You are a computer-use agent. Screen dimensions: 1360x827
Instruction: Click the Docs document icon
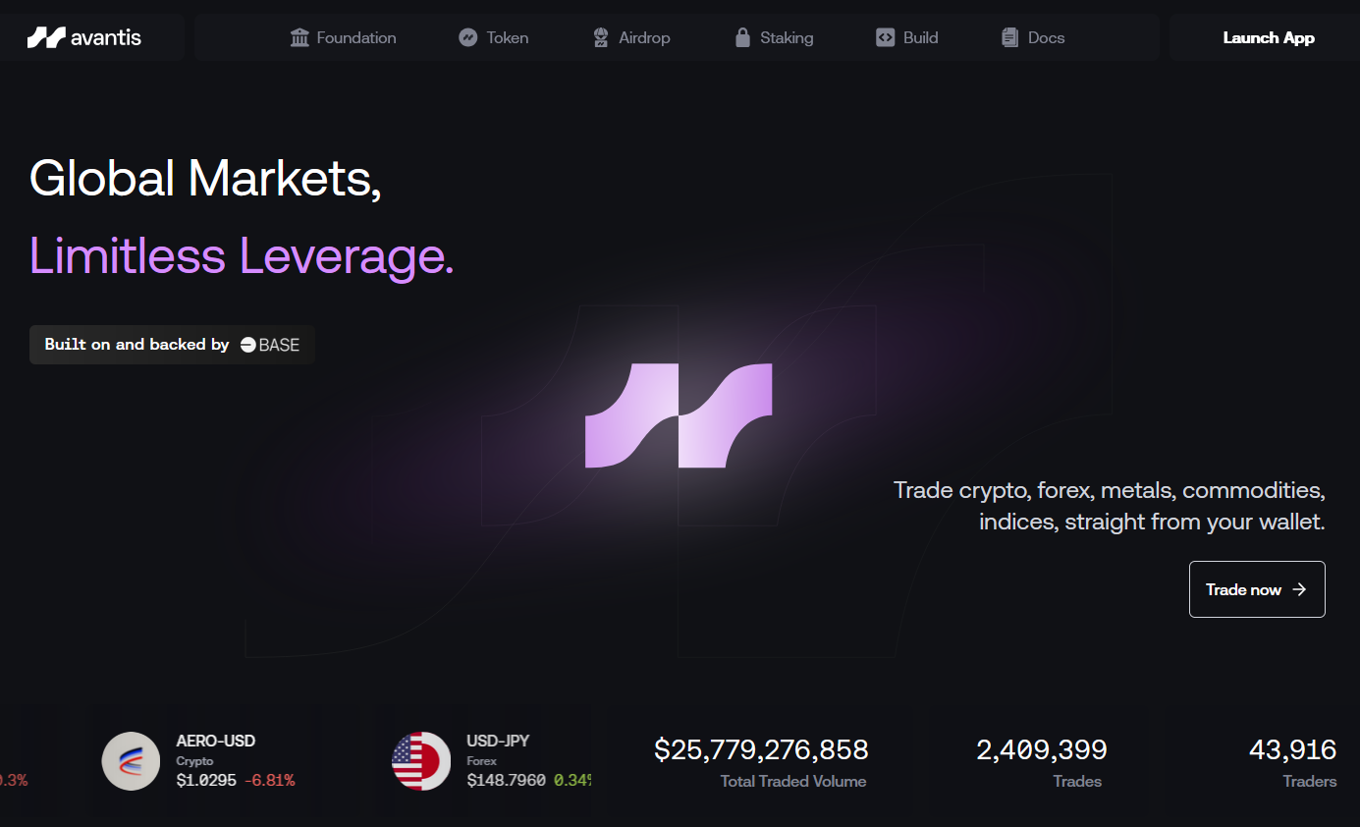1009,38
